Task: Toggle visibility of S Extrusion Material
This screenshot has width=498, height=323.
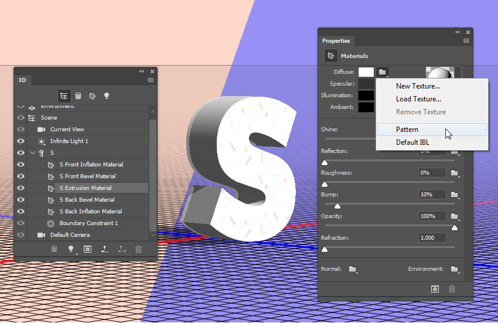Action: (x=21, y=188)
